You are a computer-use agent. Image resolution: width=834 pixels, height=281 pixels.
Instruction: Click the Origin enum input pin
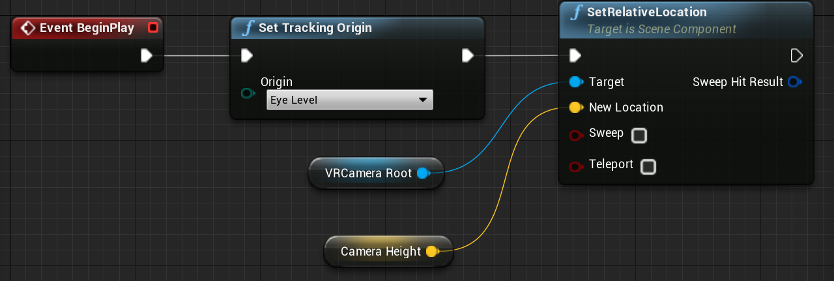(248, 93)
